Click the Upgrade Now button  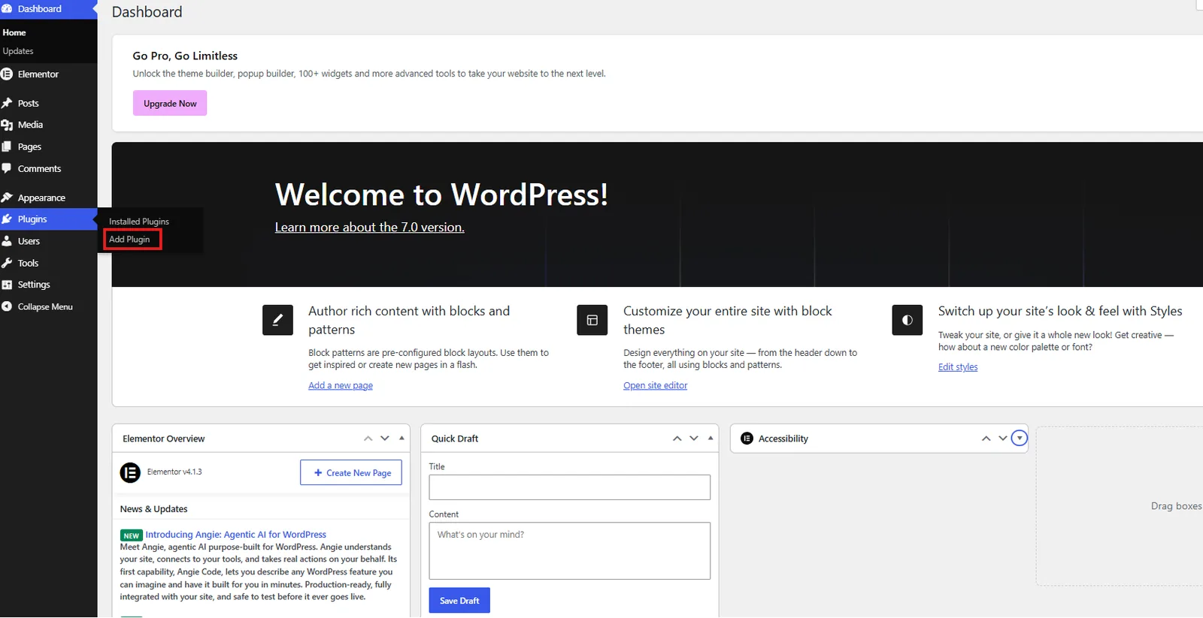coord(170,104)
